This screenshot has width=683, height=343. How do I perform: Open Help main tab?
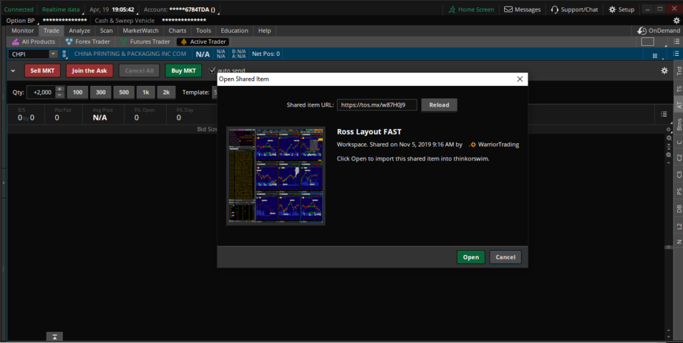264,31
